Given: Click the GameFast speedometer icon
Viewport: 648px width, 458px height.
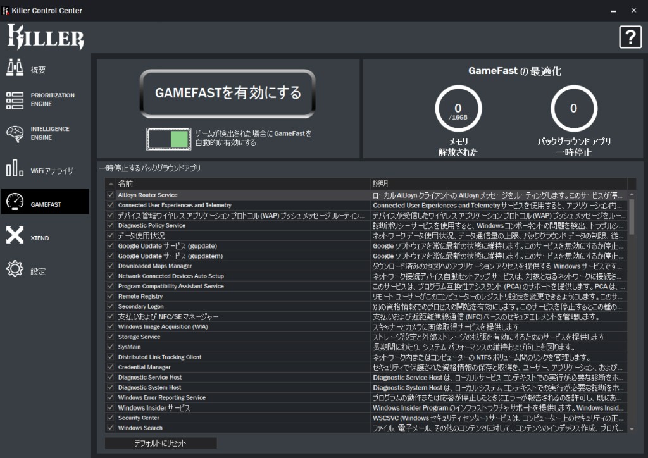Looking at the screenshot, I should [15, 202].
